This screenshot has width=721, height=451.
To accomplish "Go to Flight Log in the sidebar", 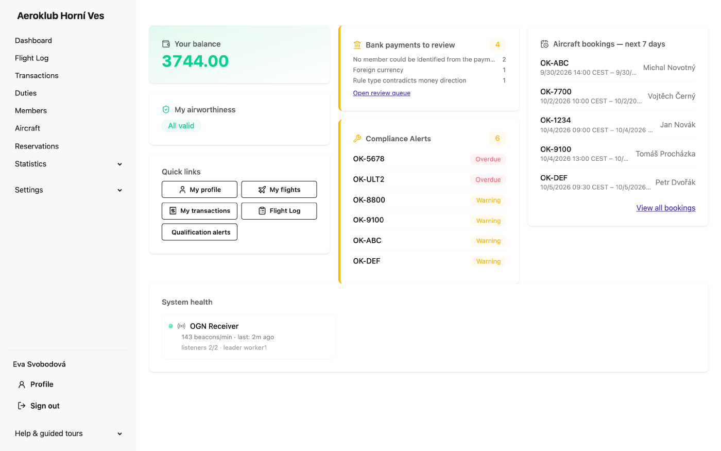I will coord(32,58).
